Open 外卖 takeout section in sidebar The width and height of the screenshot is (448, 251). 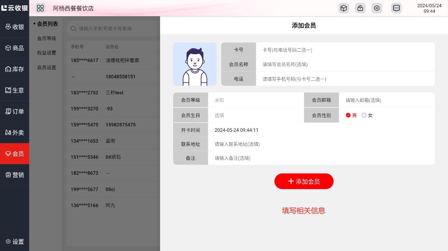coord(15,133)
